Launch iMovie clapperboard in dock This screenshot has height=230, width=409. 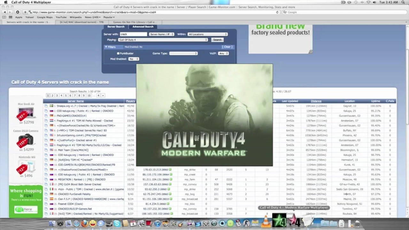(197, 223)
